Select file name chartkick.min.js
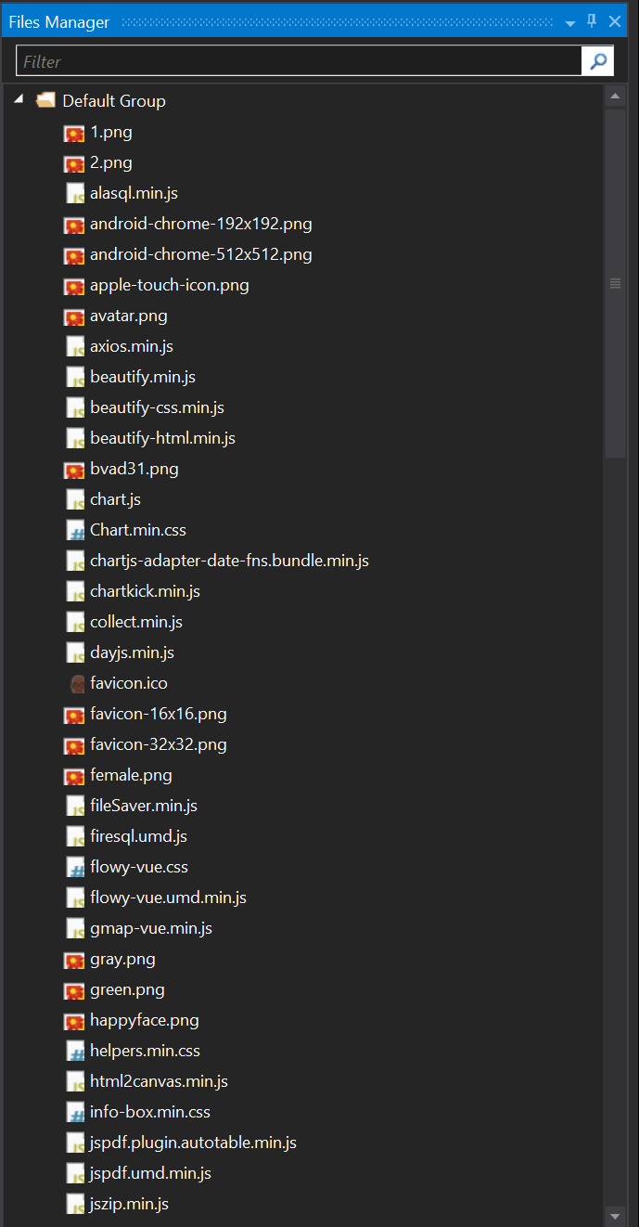 (x=146, y=591)
